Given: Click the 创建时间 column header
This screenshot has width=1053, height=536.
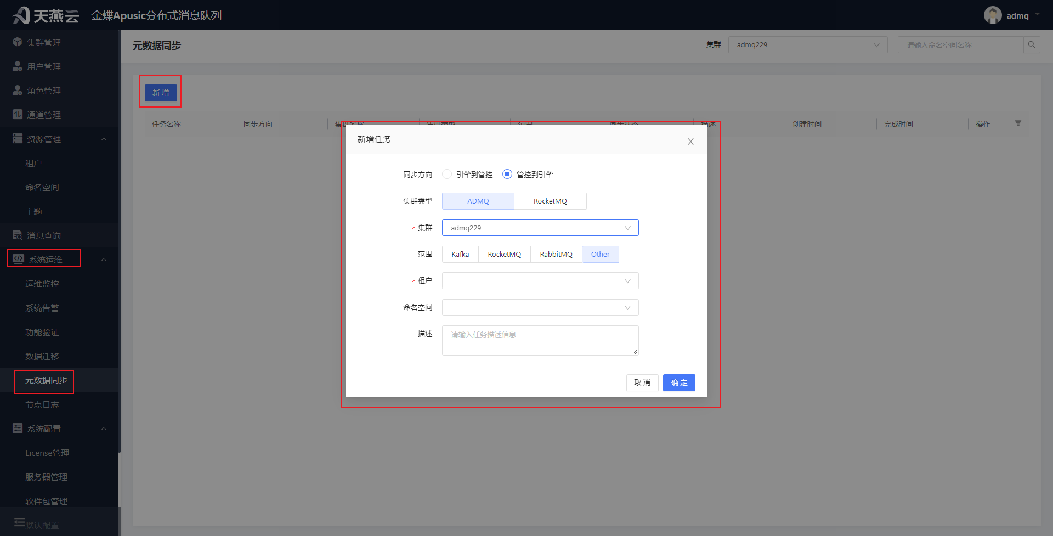Looking at the screenshot, I should [807, 124].
